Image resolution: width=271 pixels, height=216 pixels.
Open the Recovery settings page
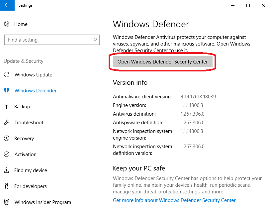(24, 139)
